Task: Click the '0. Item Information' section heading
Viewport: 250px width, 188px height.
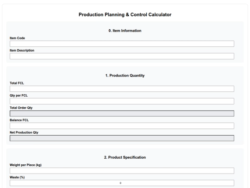Action: [x=125, y=31]
